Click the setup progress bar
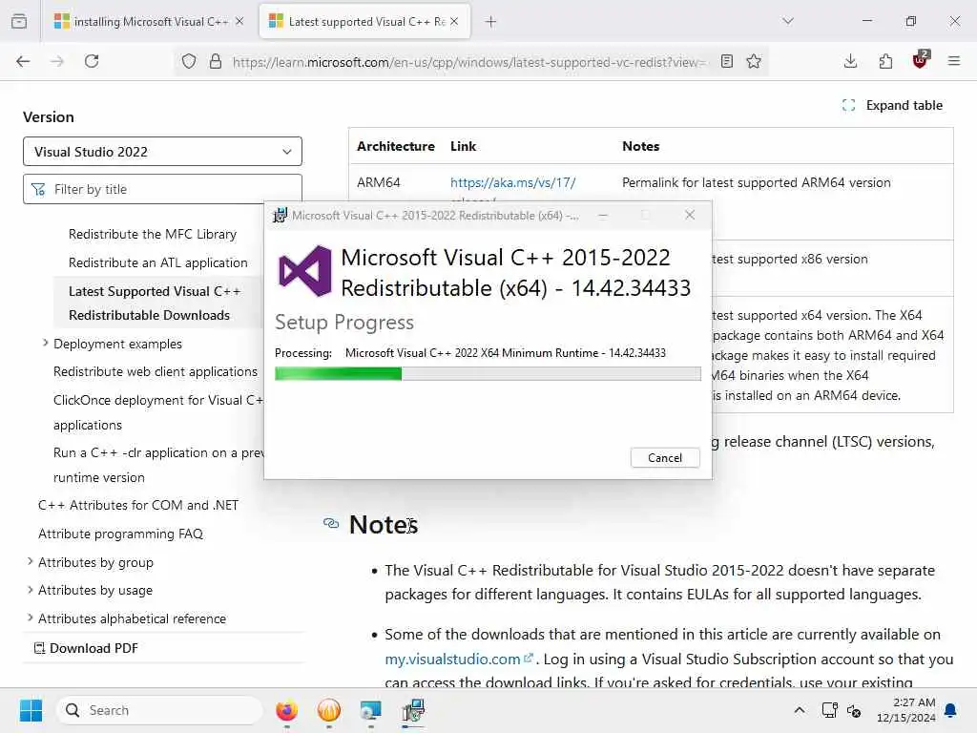The image size is (977, 733). tap(488, 374)
